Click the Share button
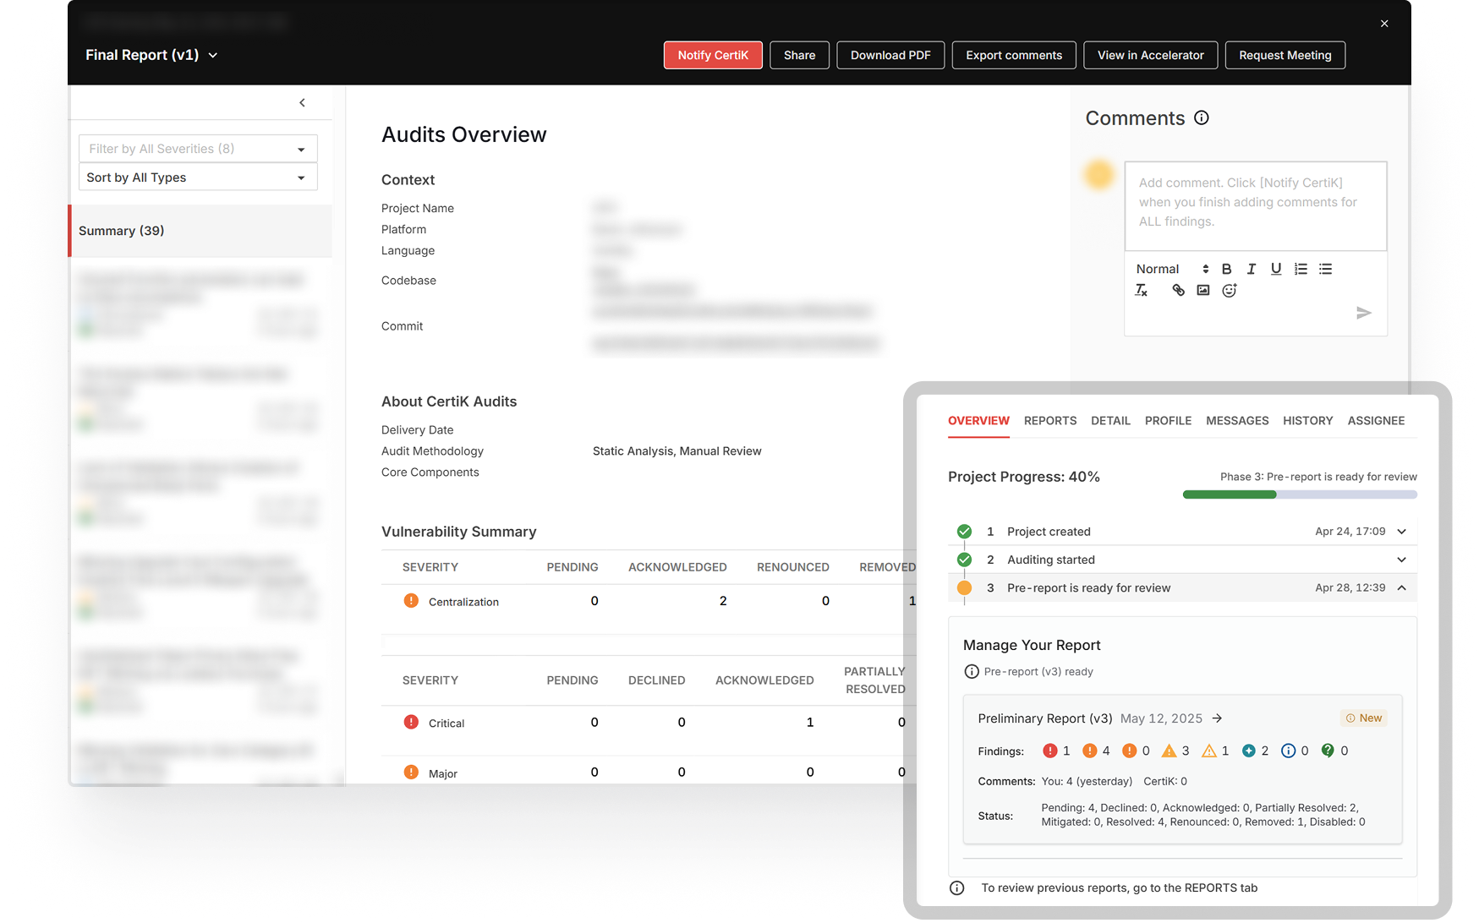 [x=799, y=55]
